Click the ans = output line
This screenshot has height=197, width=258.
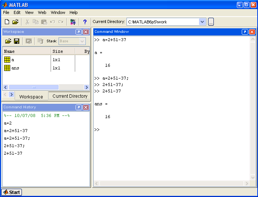click(101, 104)
